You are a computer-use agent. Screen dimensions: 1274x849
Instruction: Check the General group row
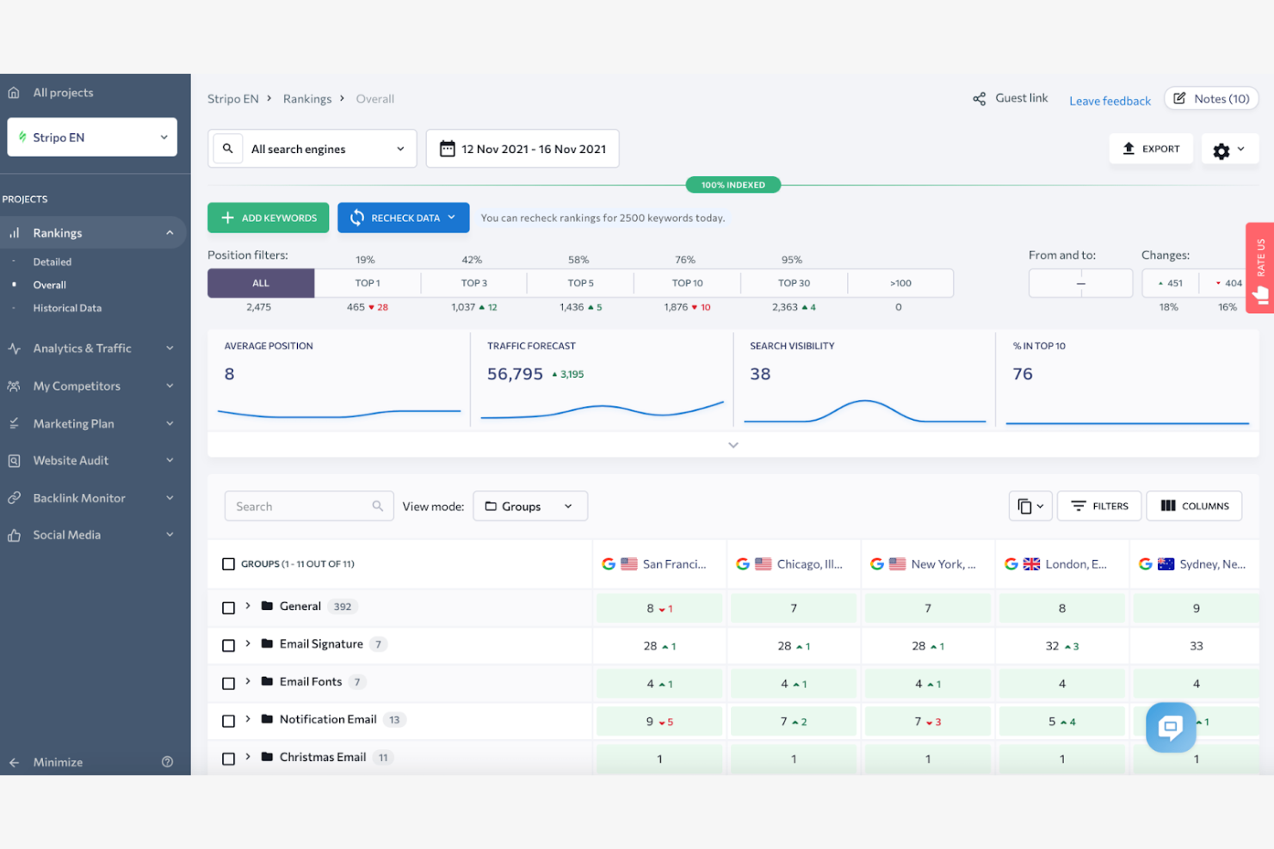(228, 607)
